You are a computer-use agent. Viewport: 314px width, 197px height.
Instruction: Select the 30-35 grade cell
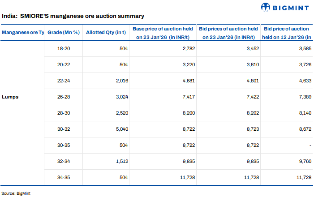pyautogui.click(x=65, y=146)
